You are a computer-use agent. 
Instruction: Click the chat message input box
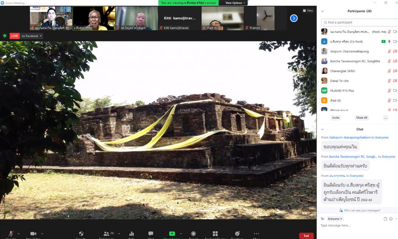pyautogui.click(x=358, y=225)
